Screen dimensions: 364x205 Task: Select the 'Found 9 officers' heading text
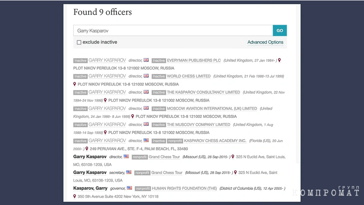102,12
